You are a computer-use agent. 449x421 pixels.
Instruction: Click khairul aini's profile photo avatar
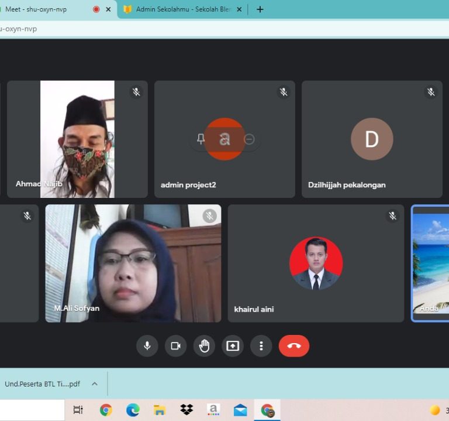click(316, 263)
